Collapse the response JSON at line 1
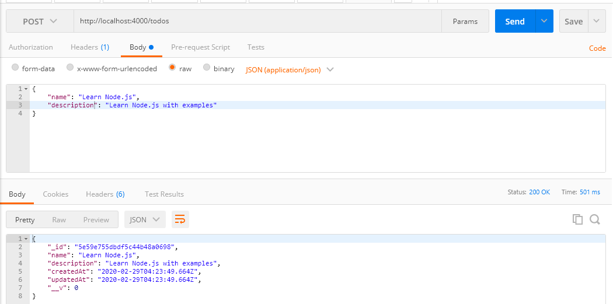The image size is (613, 304). pos(26,239)
